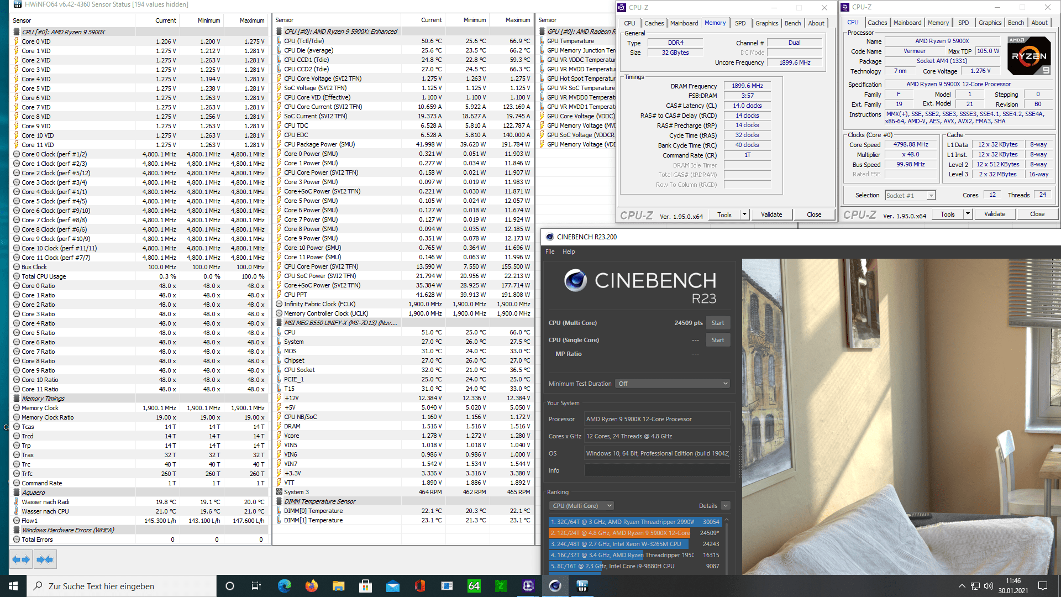
Task: Click the Total CPU Usage row in HWiNFO
Action: (x=139, y=276)
